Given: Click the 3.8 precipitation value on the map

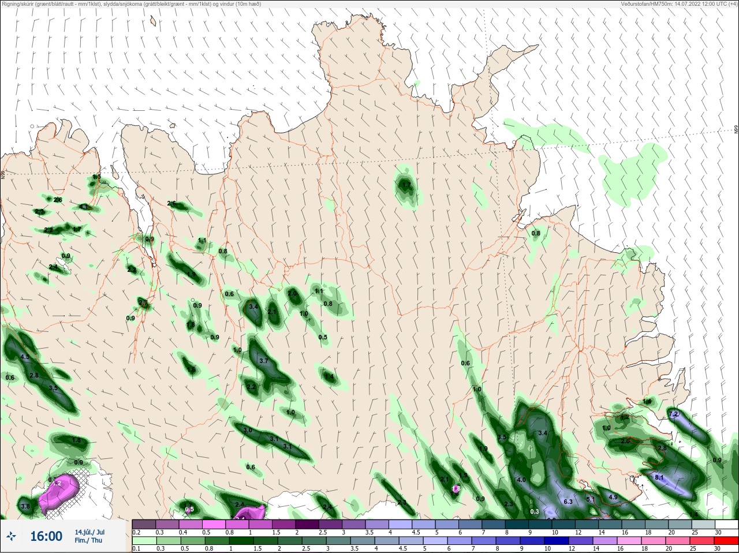Looking at the screenshot, I should (x=25, y=506).
